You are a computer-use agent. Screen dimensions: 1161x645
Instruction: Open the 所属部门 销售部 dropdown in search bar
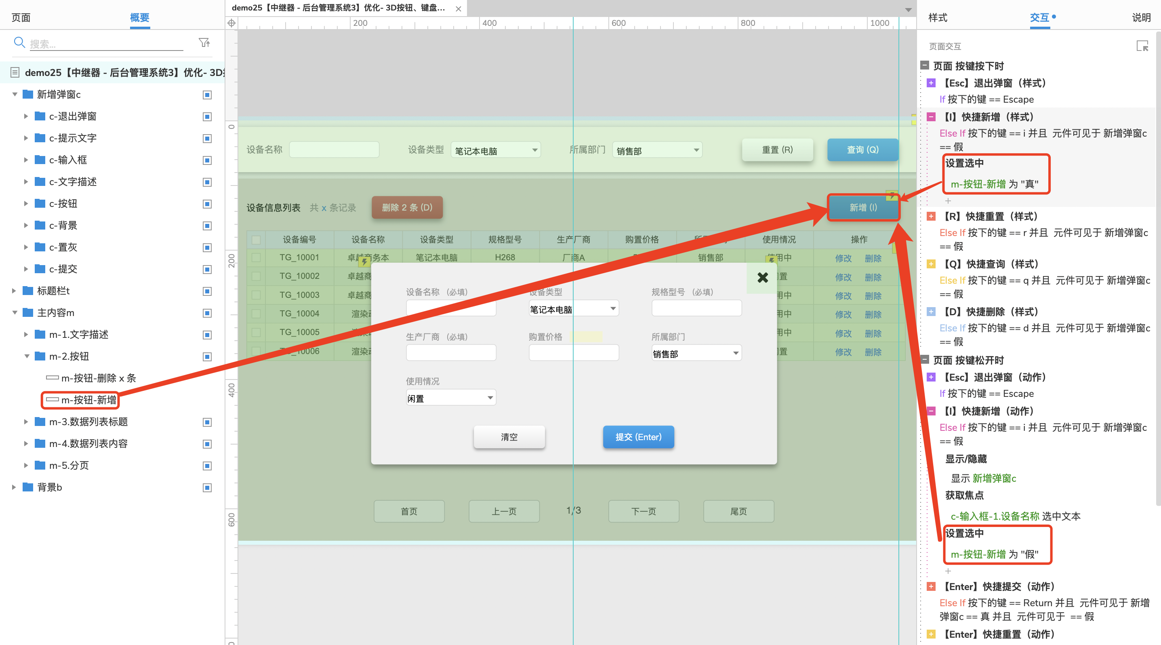(658, 150)
